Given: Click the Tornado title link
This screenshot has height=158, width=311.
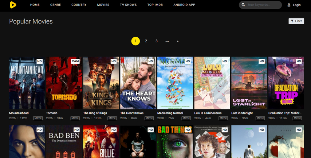Looking at the screenshot, I should 52,113.
